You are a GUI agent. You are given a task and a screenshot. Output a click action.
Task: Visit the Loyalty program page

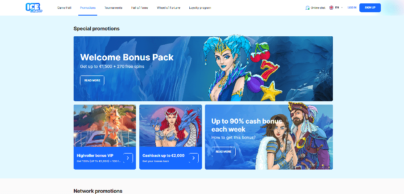coord(200,8)
